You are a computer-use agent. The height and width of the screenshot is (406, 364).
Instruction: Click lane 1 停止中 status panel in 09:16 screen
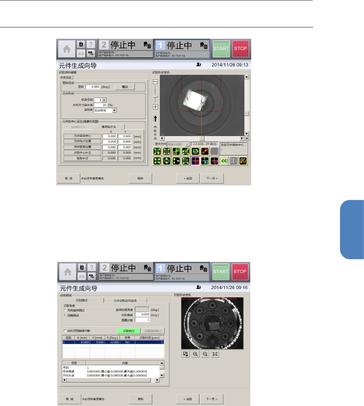(182, 271)
